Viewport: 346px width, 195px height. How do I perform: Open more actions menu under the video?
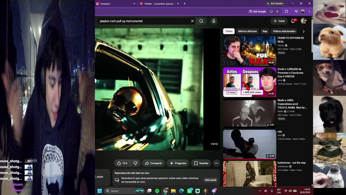216,163
